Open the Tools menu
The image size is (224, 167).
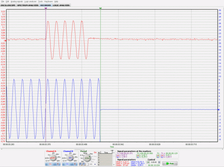[x=40, y=2]
